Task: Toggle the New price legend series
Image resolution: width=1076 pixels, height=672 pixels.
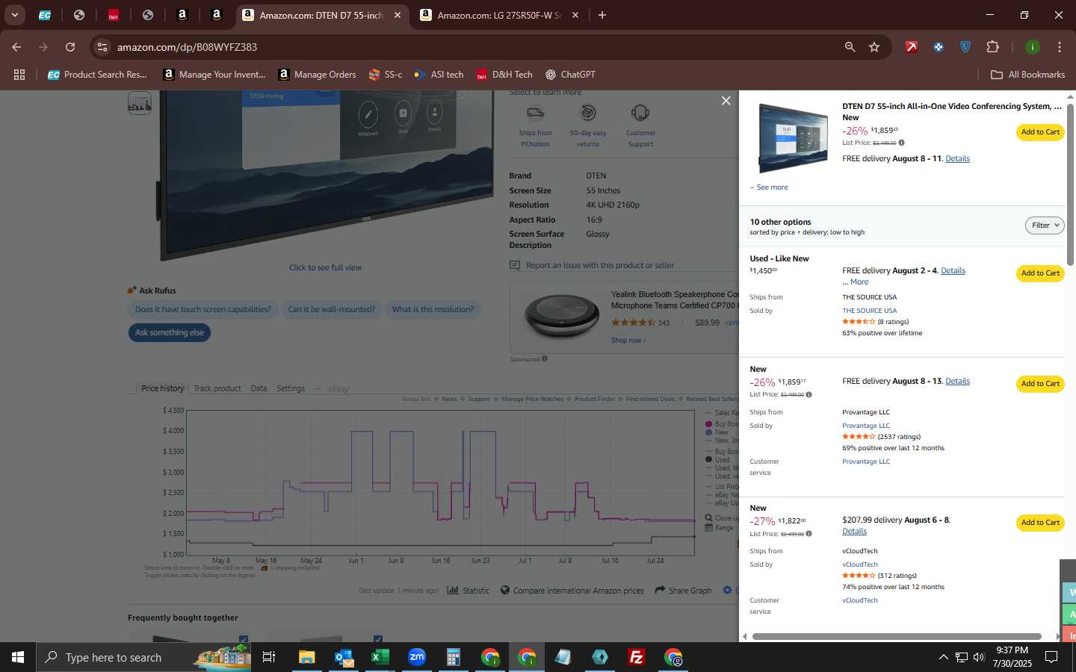Action: pos(717,432)
